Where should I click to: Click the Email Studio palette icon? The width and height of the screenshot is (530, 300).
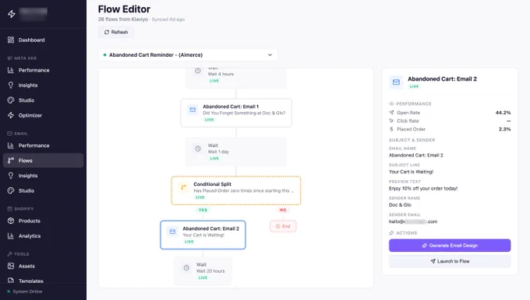click(x=11, y=190)
